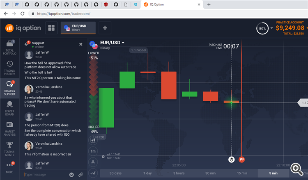
Task: Open Tournaments in sidebar
Action: tap(9, 149)
